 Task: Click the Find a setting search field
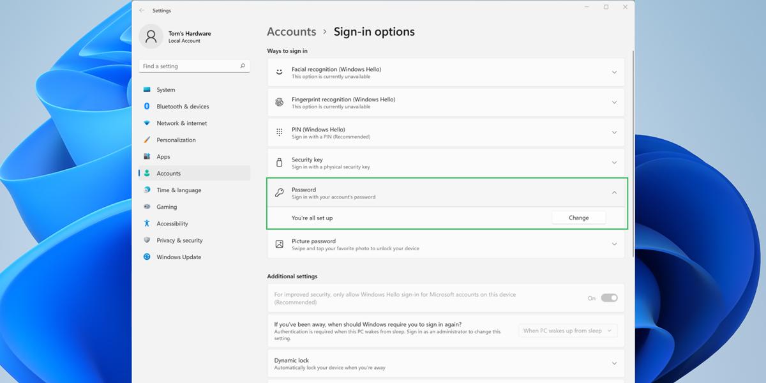click(194, 66)
